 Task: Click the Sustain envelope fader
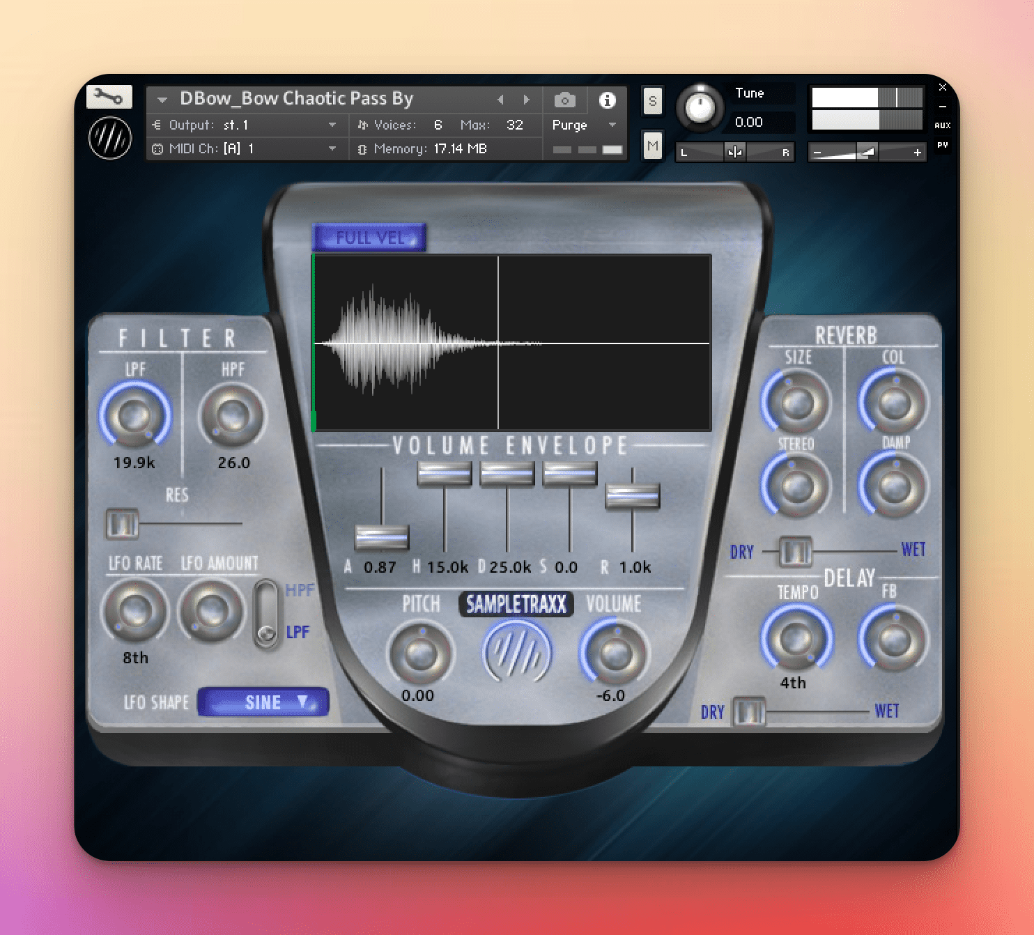point(570,474)
